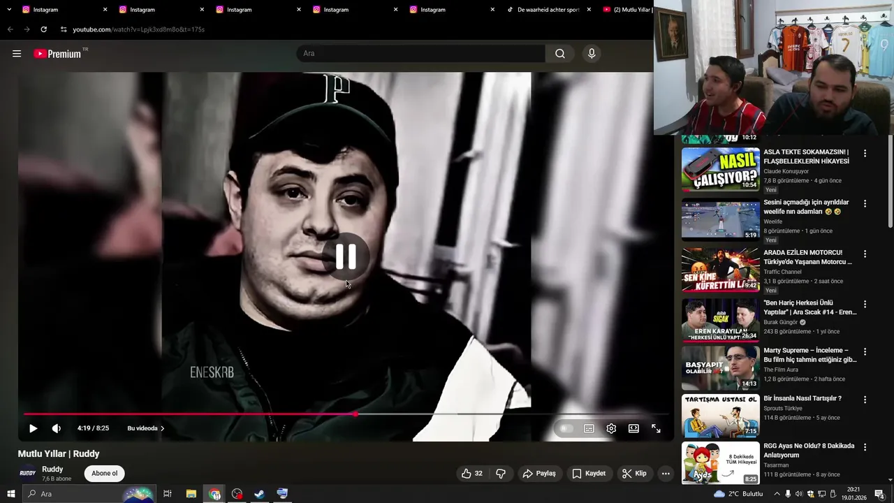Open options for 'Bir İnsanla Nasıl Tartışılır' video
This screenshot has height=503, width=894.
[x=865, y=400]
